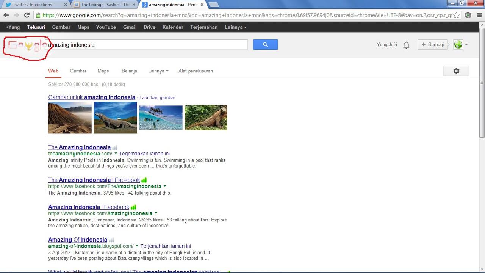Close the Lounge Kaskus tab
Viewport: 485px width, 273px height.
(x=133, y=5)
